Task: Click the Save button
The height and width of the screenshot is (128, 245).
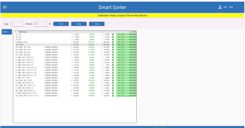Action: click(97, 24)
